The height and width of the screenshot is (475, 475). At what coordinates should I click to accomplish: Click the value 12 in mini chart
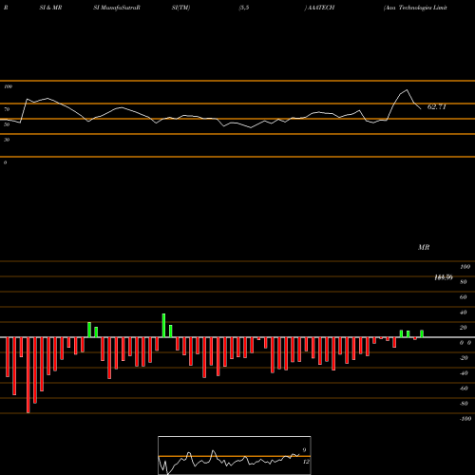click(x=306, y=462)
